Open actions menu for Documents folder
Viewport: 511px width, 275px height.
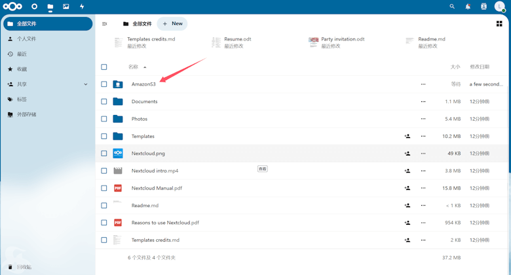click(423, 102)
